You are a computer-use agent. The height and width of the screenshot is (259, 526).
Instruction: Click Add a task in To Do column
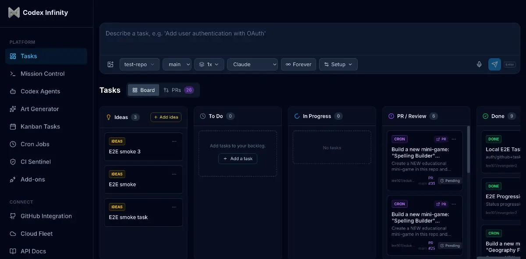click(238, 159)
